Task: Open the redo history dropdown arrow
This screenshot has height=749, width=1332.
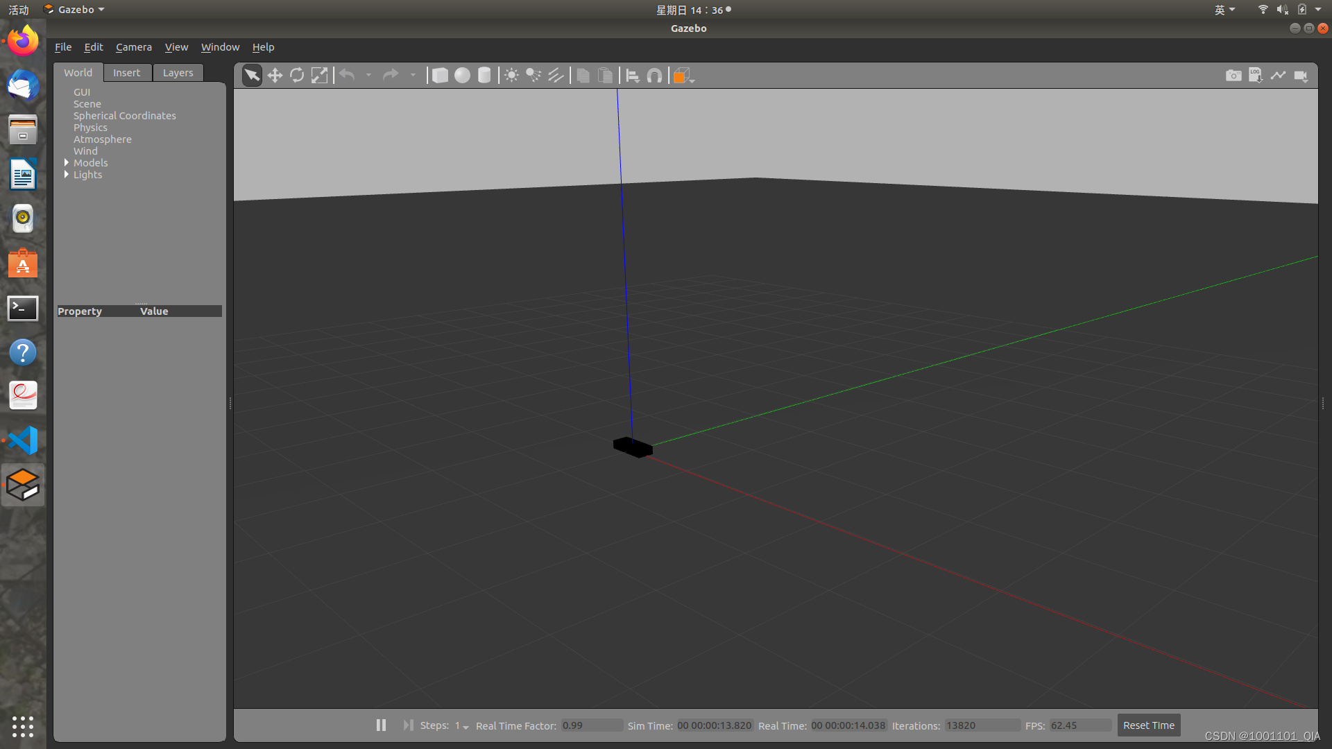Action: coord(413,75)
